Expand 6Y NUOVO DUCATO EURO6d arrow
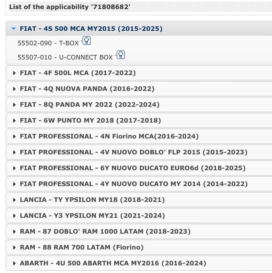Screen dimensions: 272x273 [x=14, y=168]
